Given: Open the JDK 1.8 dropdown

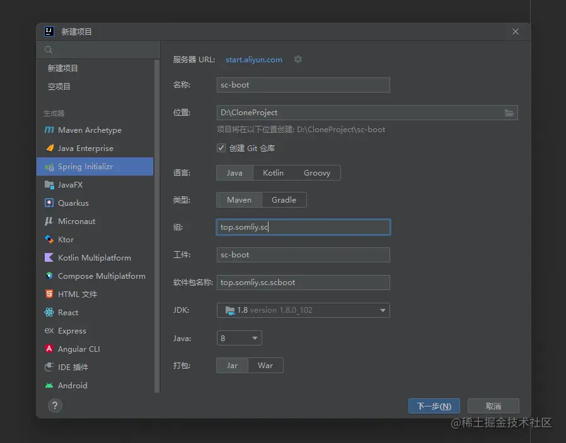Looking at the screenshot, I should [303, 310].
